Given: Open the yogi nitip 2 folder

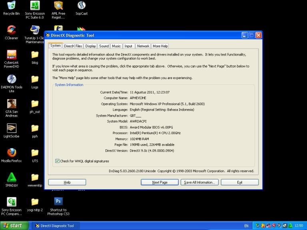Looking at the screenshot, I should (35, 204).
